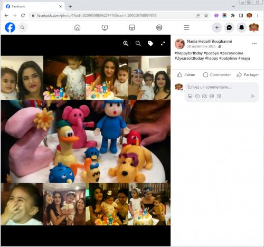Click the Commenter button

pyautogui.click(x=217, y=75)
